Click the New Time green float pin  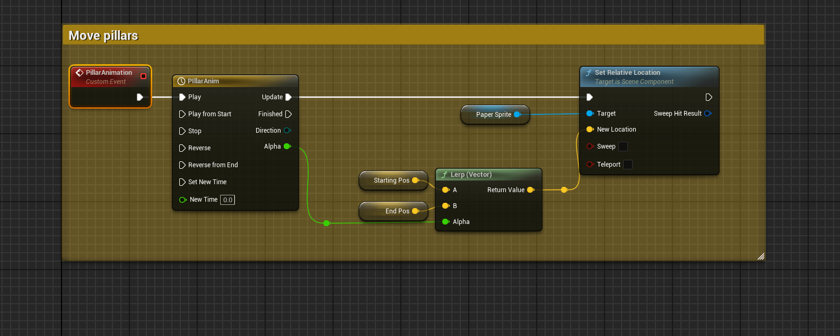tap(183, 200)
